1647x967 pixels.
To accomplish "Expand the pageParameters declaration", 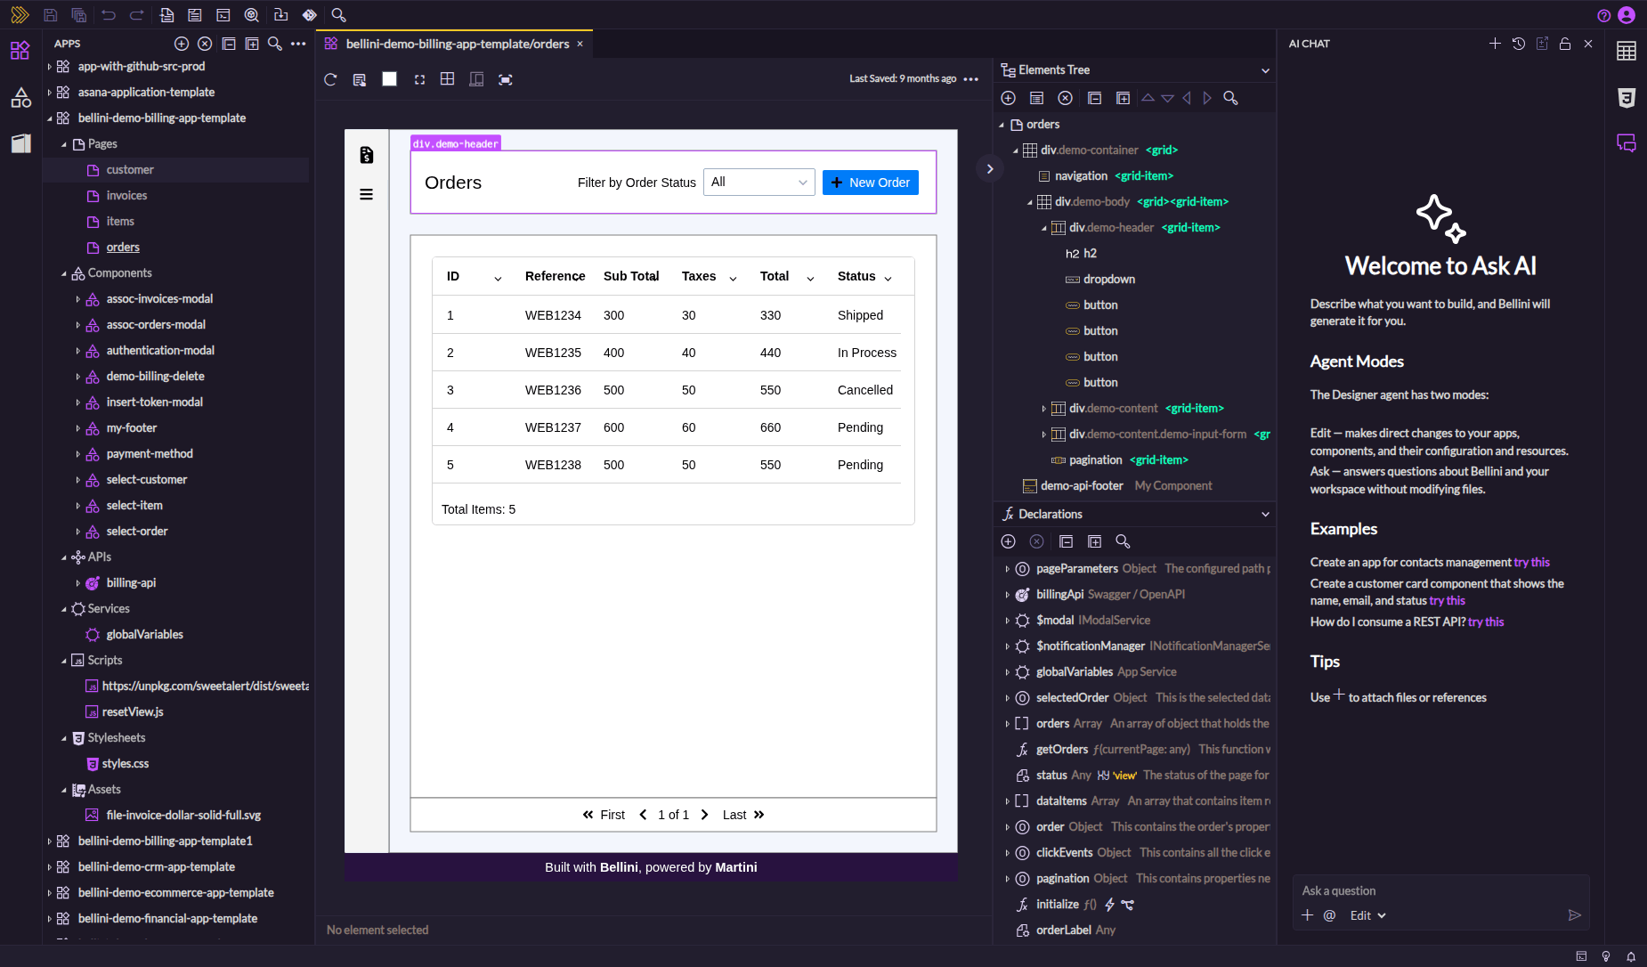I will coord(1007,569).
